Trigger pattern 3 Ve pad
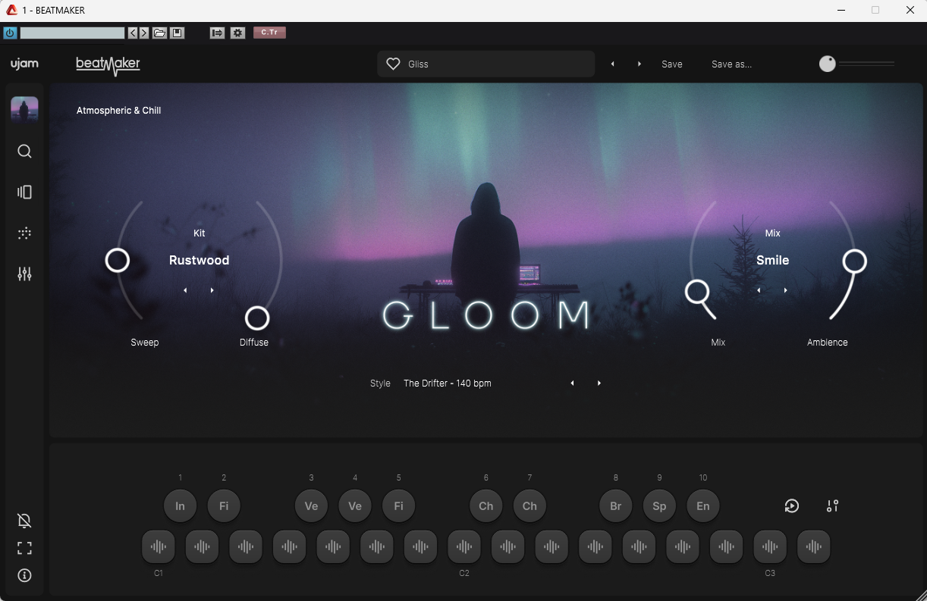 [311, 506]
